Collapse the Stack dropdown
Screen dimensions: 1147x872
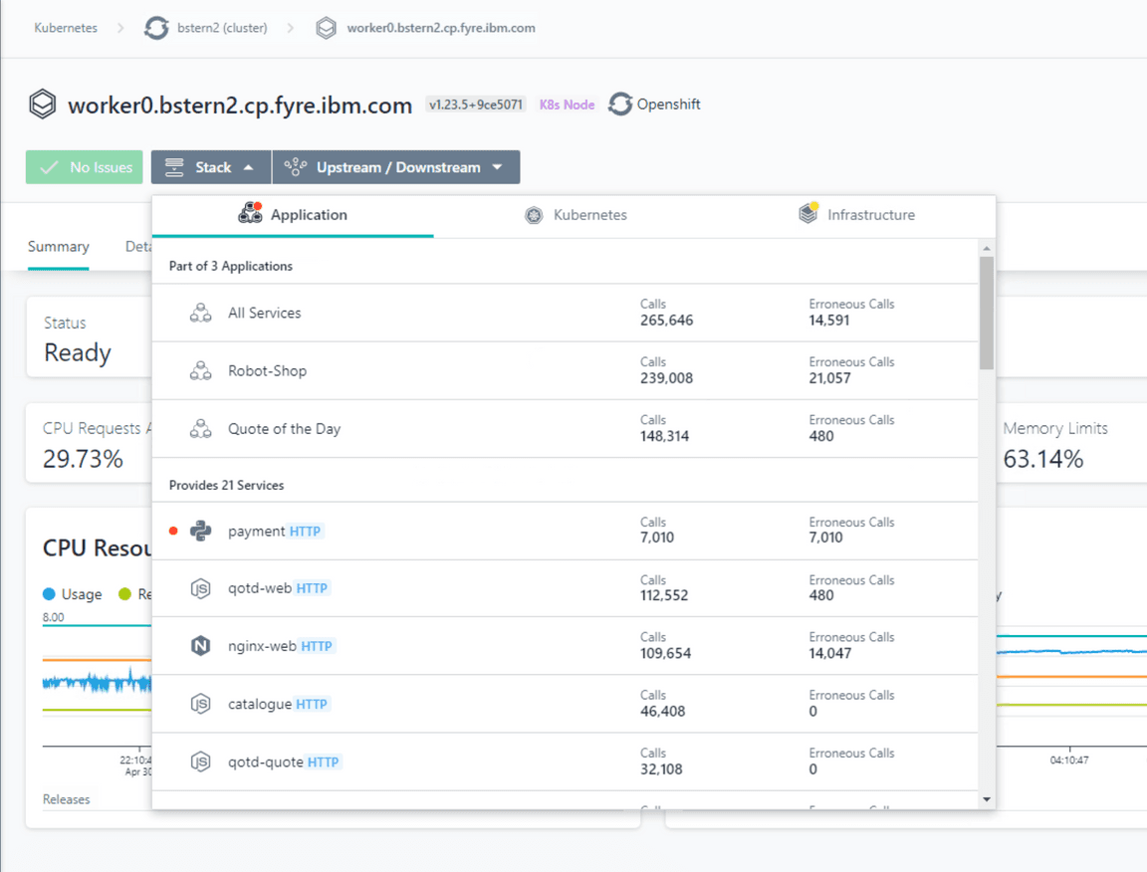coord(211,167)
